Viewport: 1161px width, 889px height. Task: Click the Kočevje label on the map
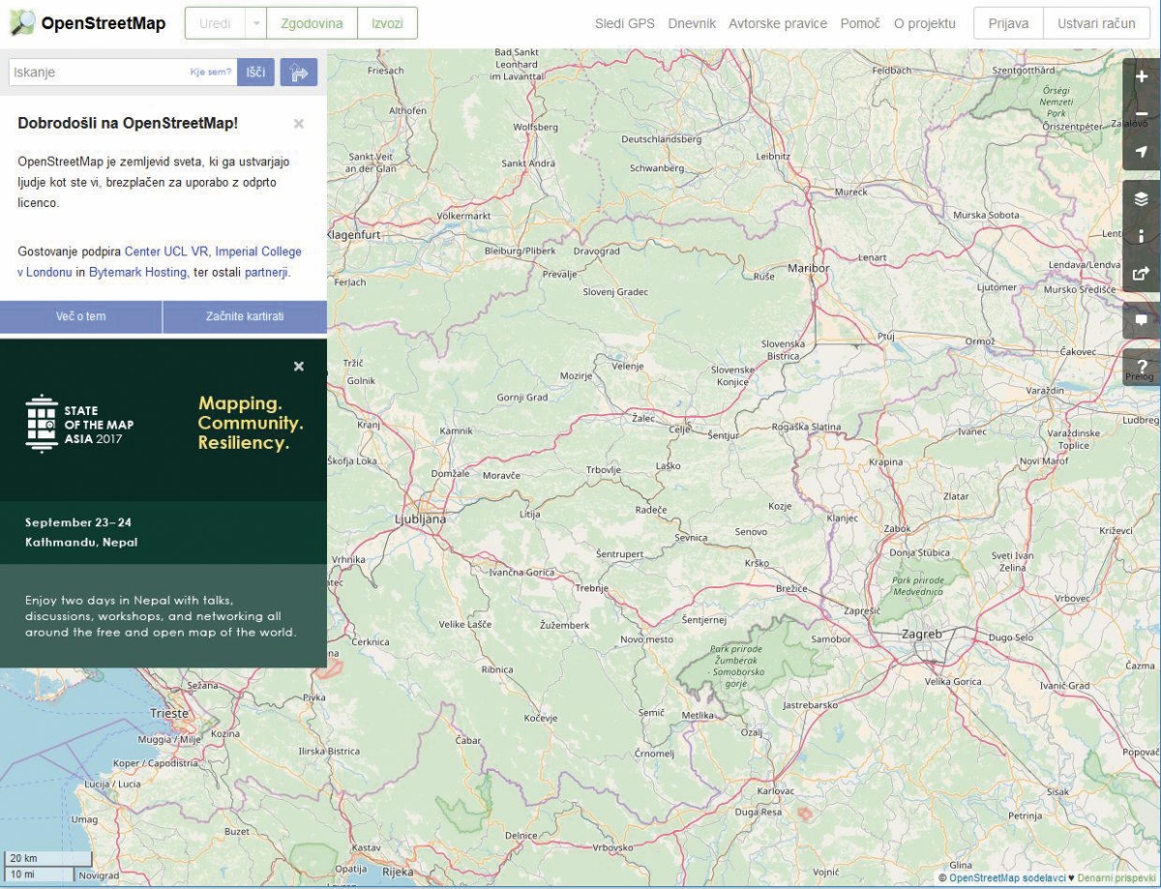click(541, 718)
